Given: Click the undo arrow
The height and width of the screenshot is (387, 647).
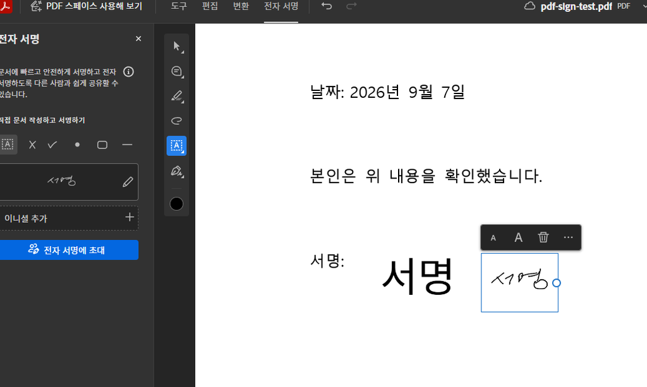Looking at the screenshot, I should point(327,6).
